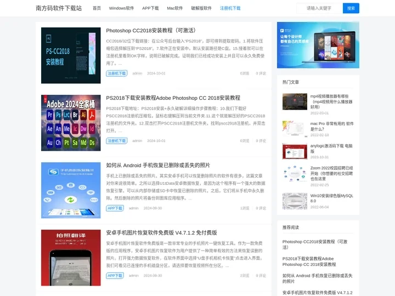
Task: Open the 破解版软件 menu item
Action: coord(201,8)
